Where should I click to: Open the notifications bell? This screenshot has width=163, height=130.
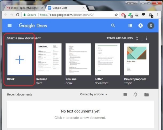click(141, 26)
